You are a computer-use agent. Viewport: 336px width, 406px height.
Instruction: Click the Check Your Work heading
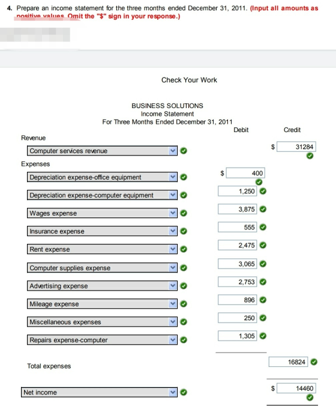point(189,80)
